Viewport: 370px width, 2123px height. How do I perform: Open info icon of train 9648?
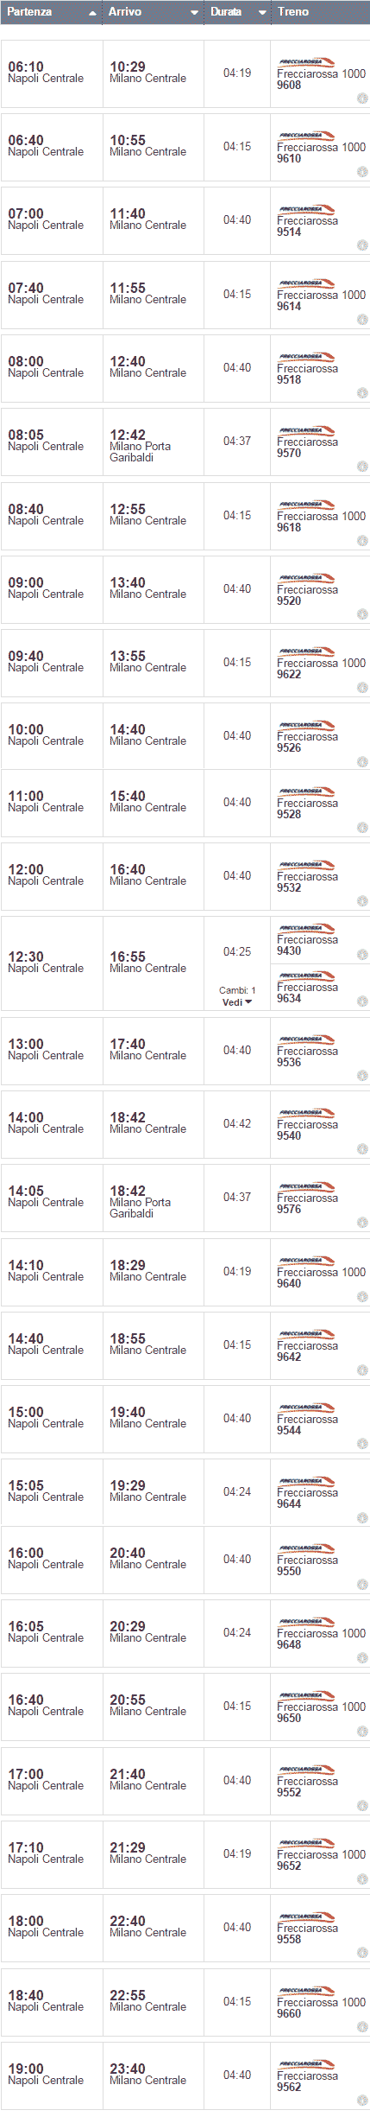click(x=362, y=1658)
